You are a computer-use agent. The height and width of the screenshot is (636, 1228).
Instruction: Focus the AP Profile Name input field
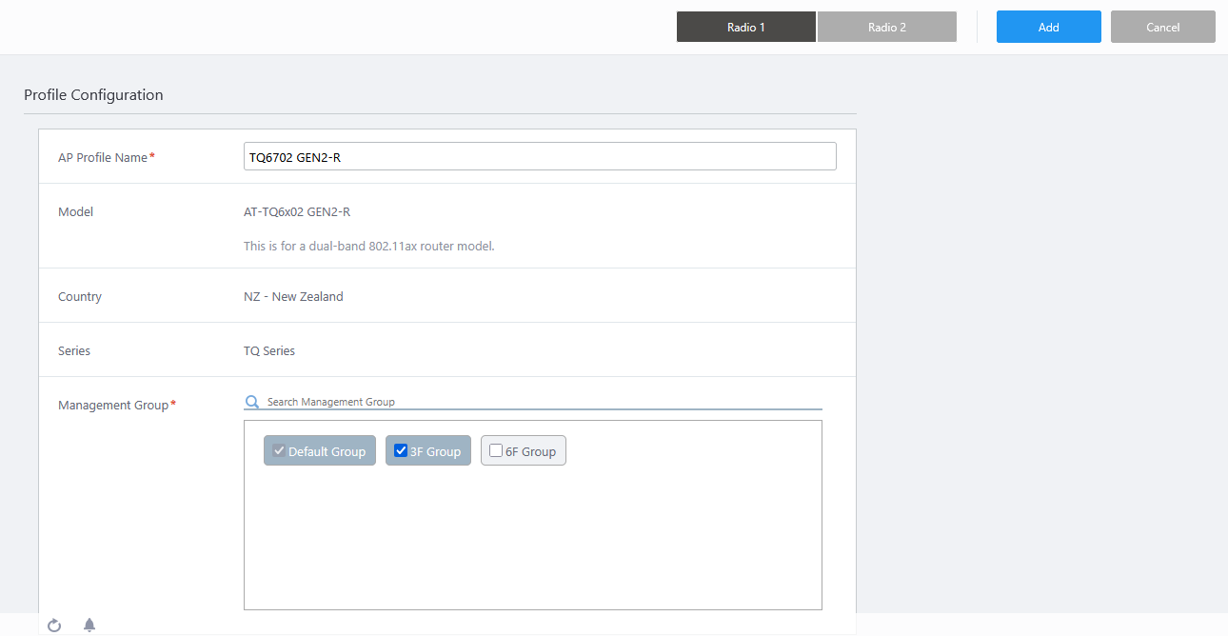[x=540, y=157]
